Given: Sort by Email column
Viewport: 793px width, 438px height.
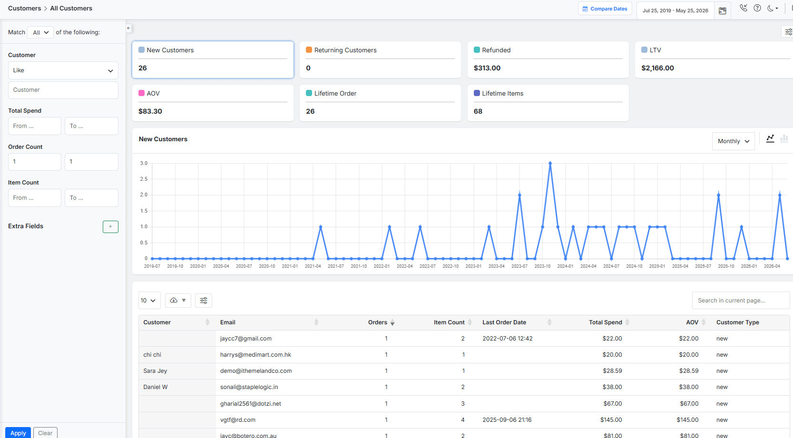Looking at the screenshot, I should point(316,322).
